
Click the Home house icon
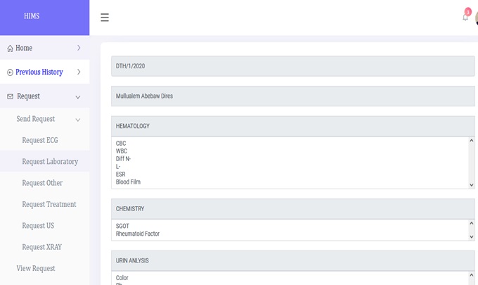point(10,49)
